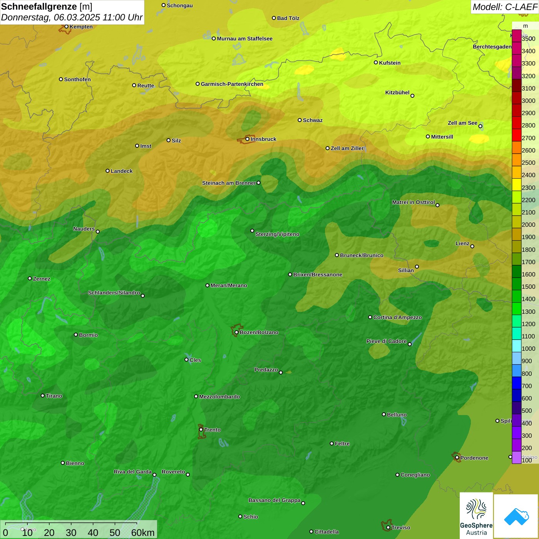The image size is (539, 539).
Task: Click the Sillian location dot
Action: tap(417, 266)
